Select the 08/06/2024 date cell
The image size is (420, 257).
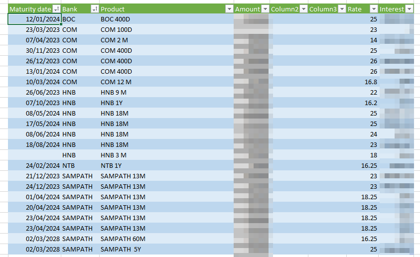(x=34, y=134)
